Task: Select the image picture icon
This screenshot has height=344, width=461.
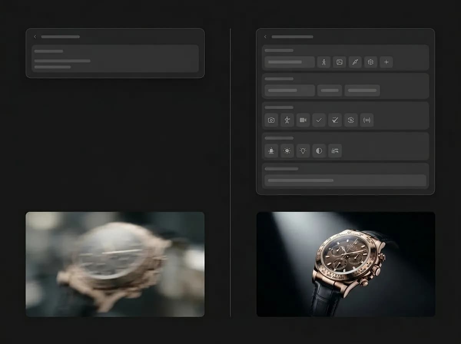Action: click(x=339, y=62)
